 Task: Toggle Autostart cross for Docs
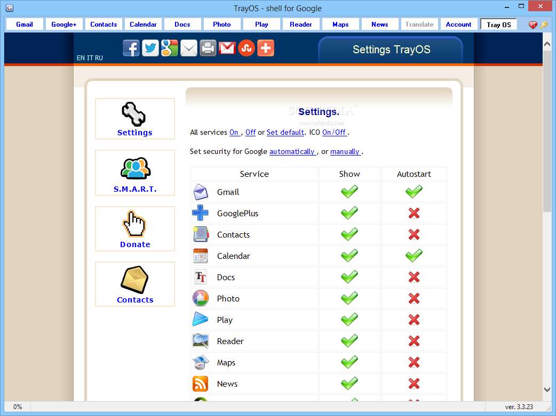coord(414,277)
